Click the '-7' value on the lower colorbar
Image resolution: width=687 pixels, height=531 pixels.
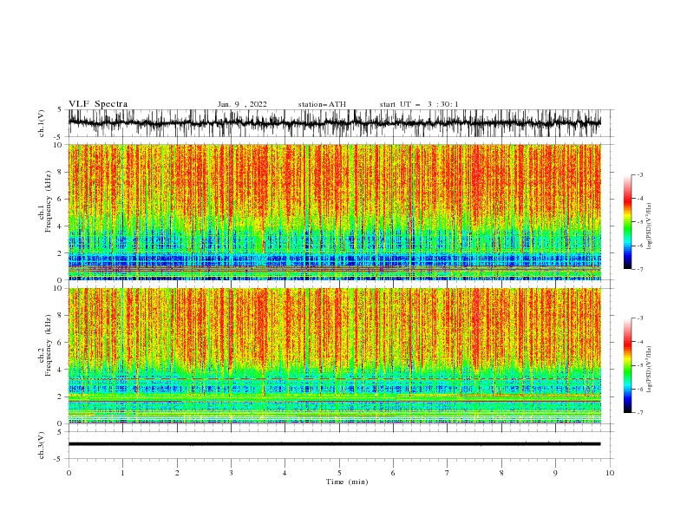[x=640, y=413]
